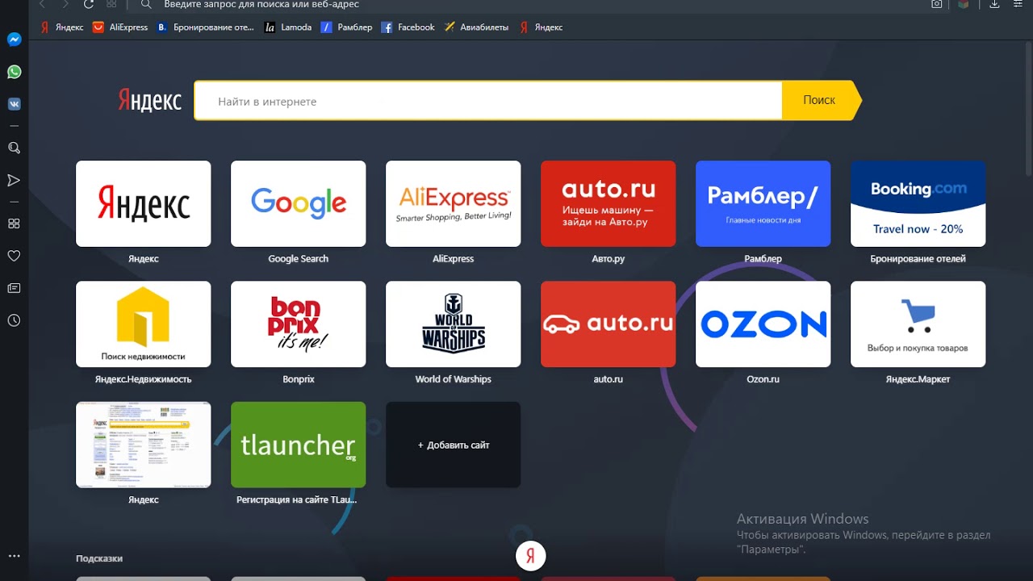The image size is (1033, 581).
Task: Click the round Yandex badge at bottom
Action: pos(531,556)
